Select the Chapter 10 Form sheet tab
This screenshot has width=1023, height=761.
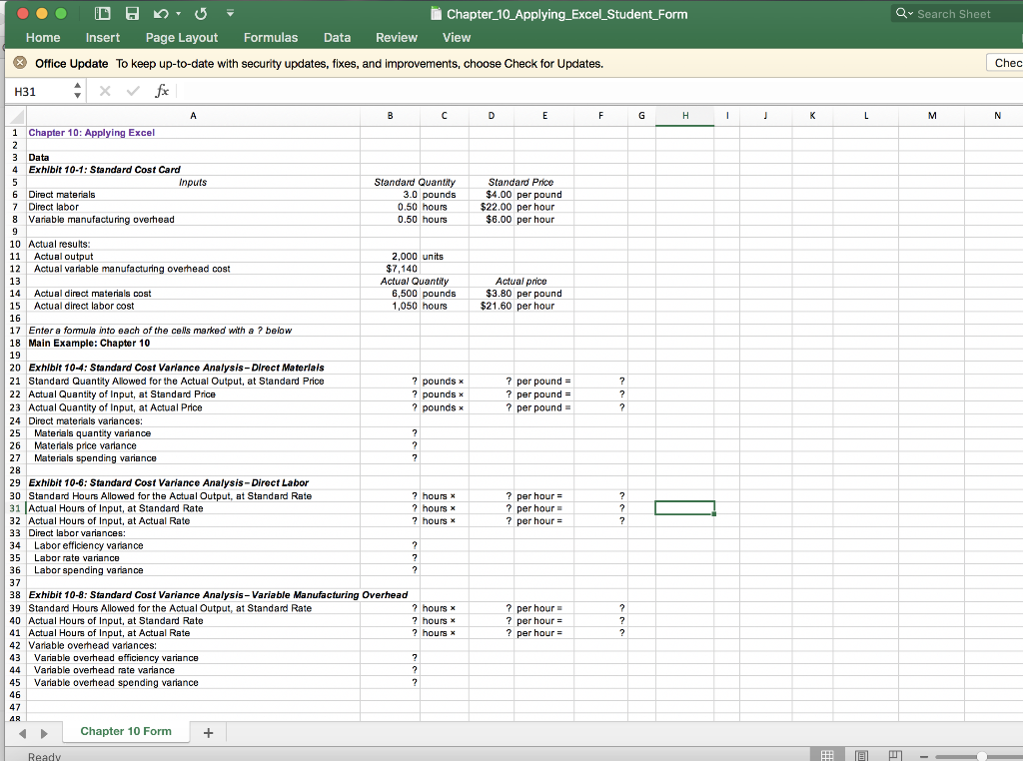(125, 731)
